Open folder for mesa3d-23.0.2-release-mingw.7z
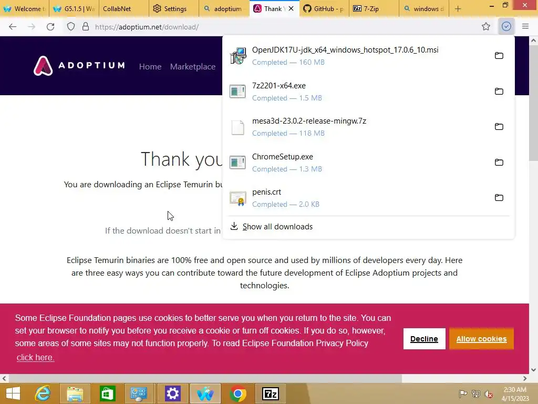 [x=499, y=127]
